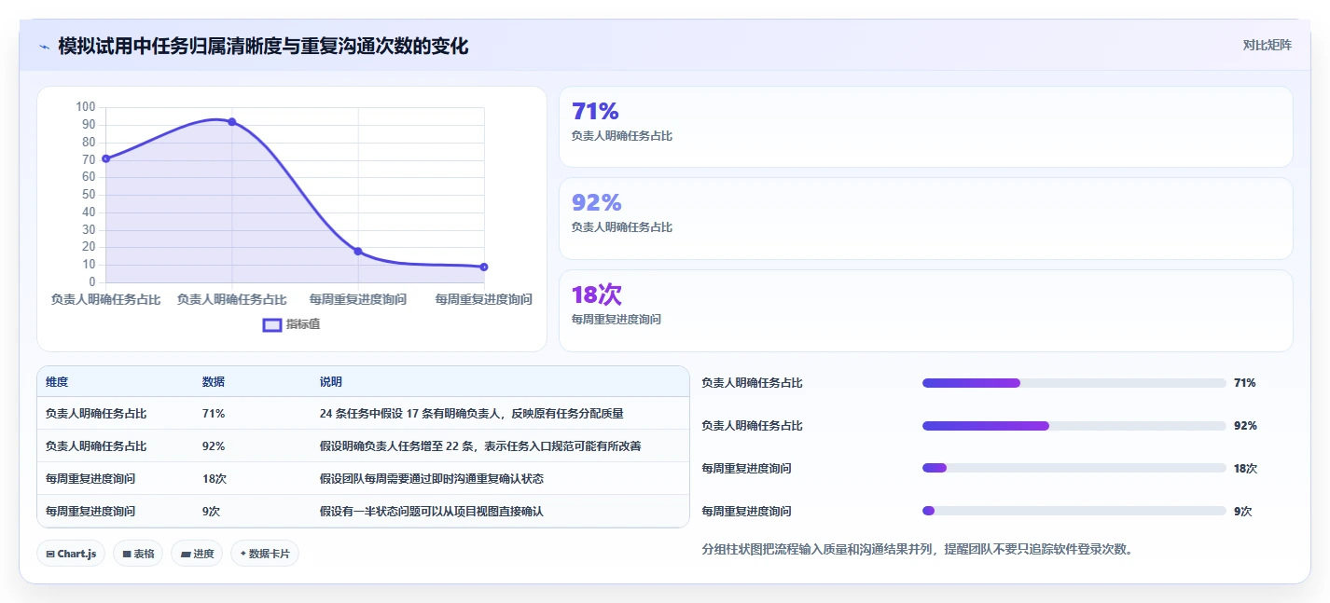Click the progress bar labeled 9次
1330x603 pixels.
tap(1074, 511)
